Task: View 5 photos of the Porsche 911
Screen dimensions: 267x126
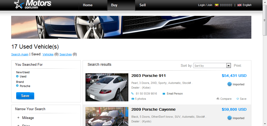Action: [x=141, y=99]
